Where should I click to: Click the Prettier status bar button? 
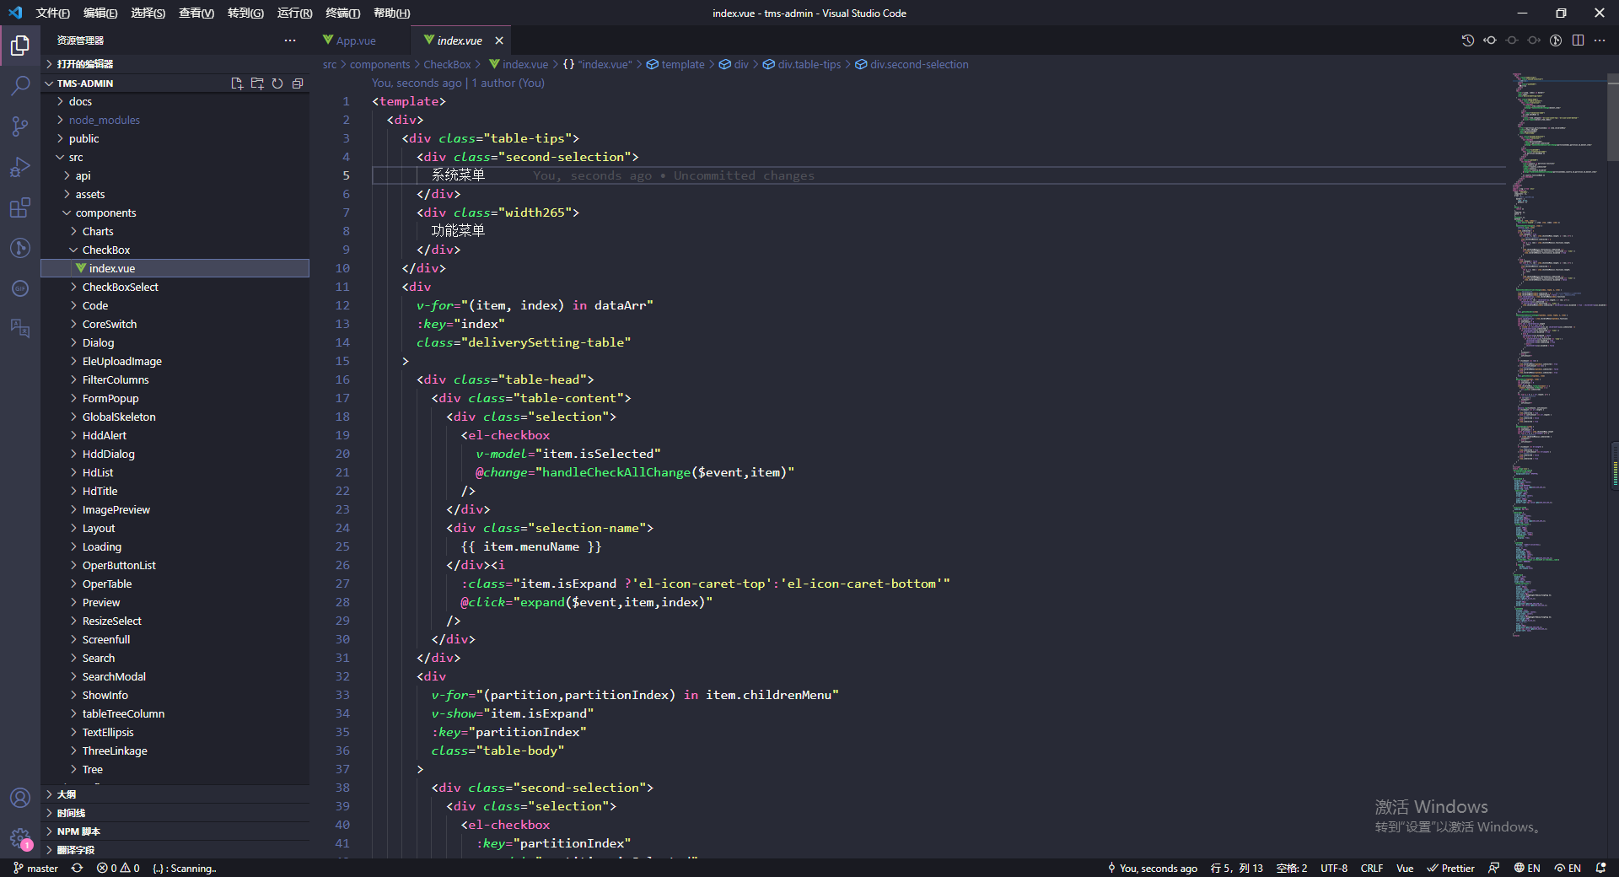click(1451, 868)
